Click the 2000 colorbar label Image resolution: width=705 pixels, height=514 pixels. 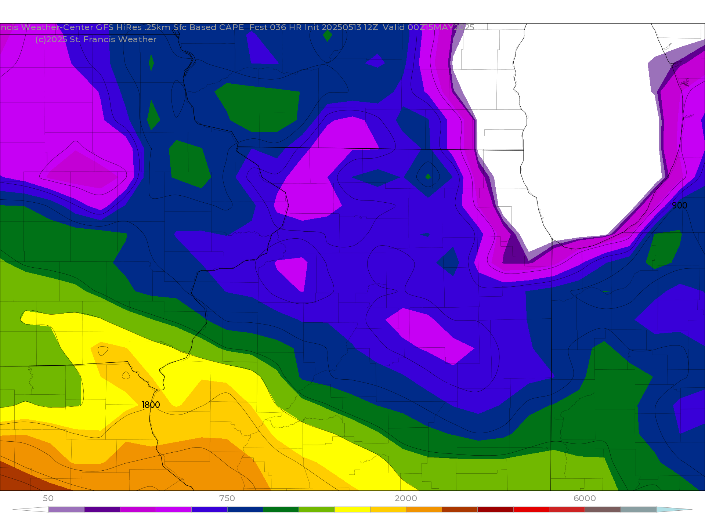coord(406,498)
